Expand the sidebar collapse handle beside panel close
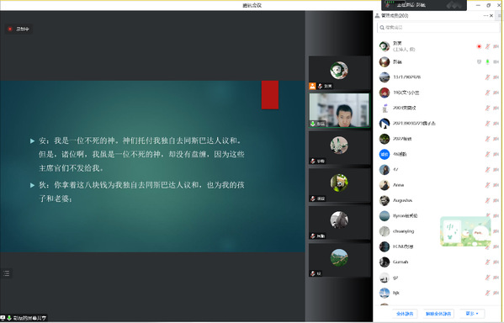This screenshot has height=323, width=504. (x=500, y=15)
